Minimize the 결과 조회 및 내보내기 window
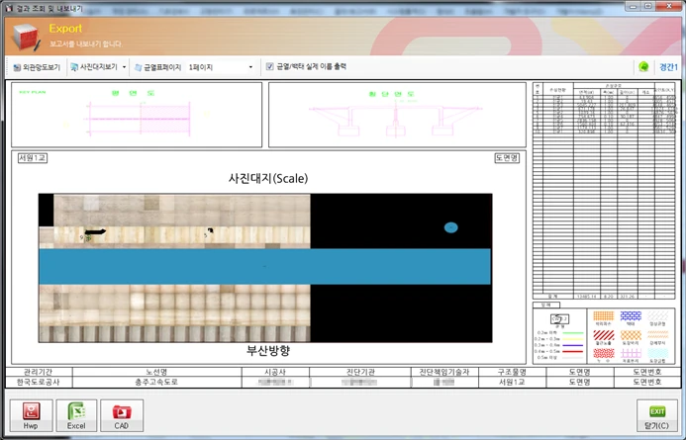This screenshot has width=686, height=440. tap(632, 6)
